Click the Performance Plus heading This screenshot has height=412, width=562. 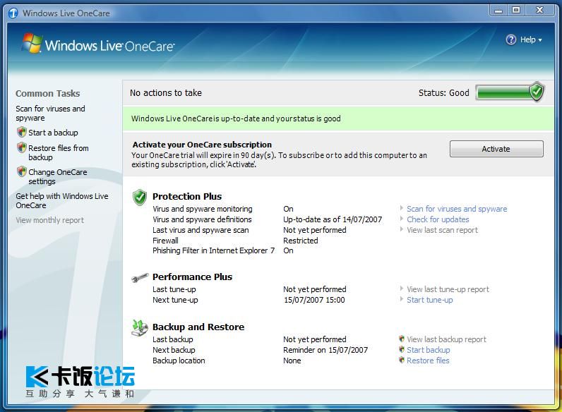[x=193, y=277]
